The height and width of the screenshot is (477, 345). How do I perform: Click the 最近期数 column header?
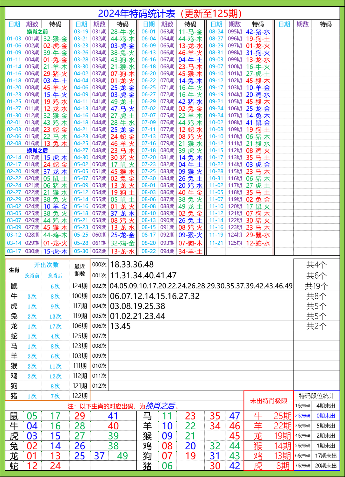[x=79, y=270]
